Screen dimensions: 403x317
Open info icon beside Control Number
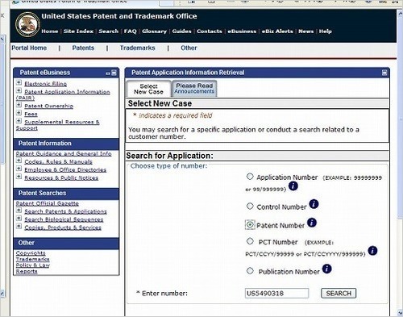click(x=314, y=204)
